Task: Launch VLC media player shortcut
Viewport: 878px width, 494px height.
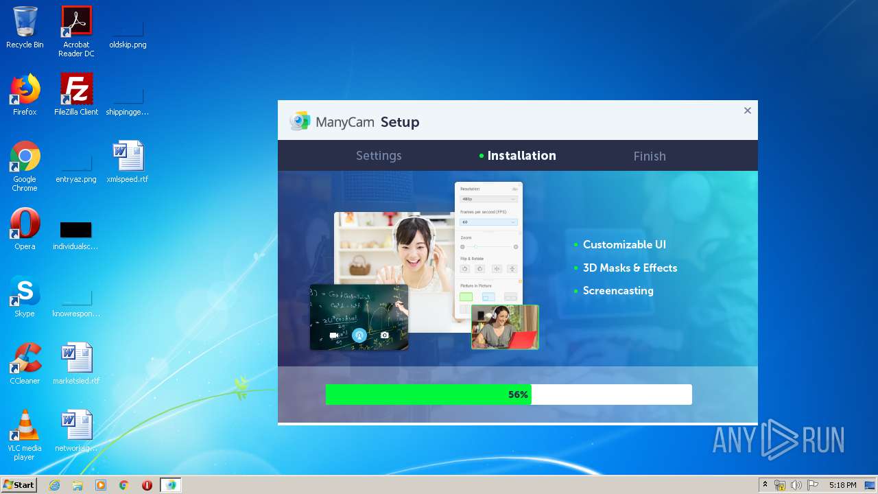Action: 25,435
